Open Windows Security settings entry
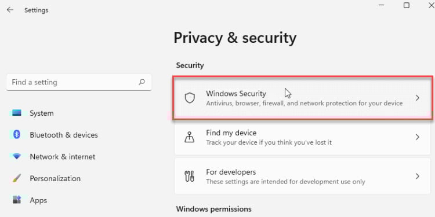 302,98
